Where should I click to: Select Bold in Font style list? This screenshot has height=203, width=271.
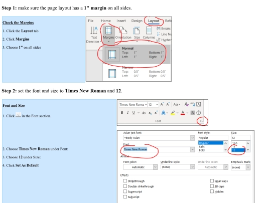coord(202,150)
